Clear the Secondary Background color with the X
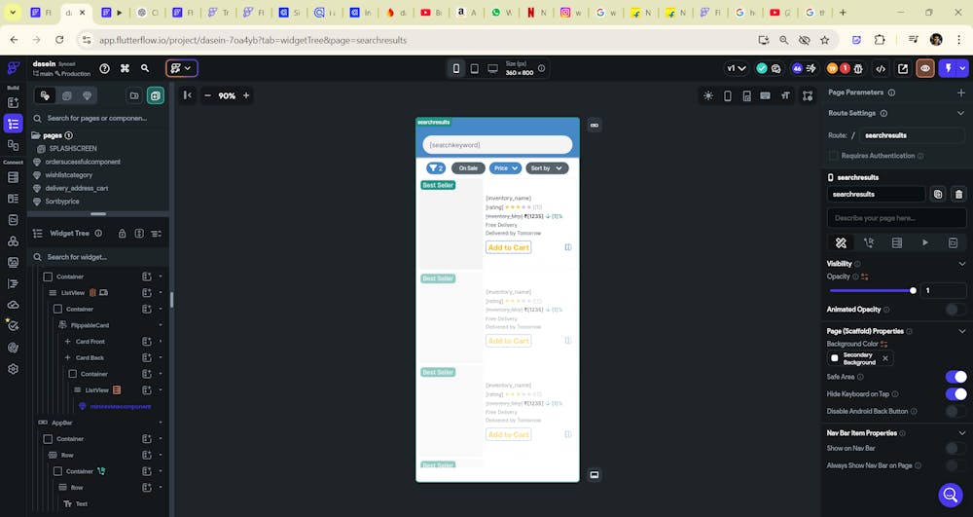Image resolution: width=973 pixels, height=517 pixels. [x=884, y=358]
